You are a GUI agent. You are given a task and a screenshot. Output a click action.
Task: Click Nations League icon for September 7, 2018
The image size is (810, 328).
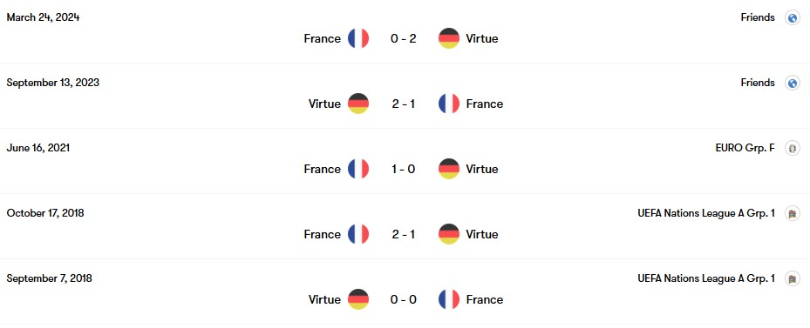[793, 278]
